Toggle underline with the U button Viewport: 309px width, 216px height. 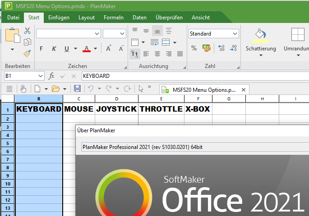point(67,49)
